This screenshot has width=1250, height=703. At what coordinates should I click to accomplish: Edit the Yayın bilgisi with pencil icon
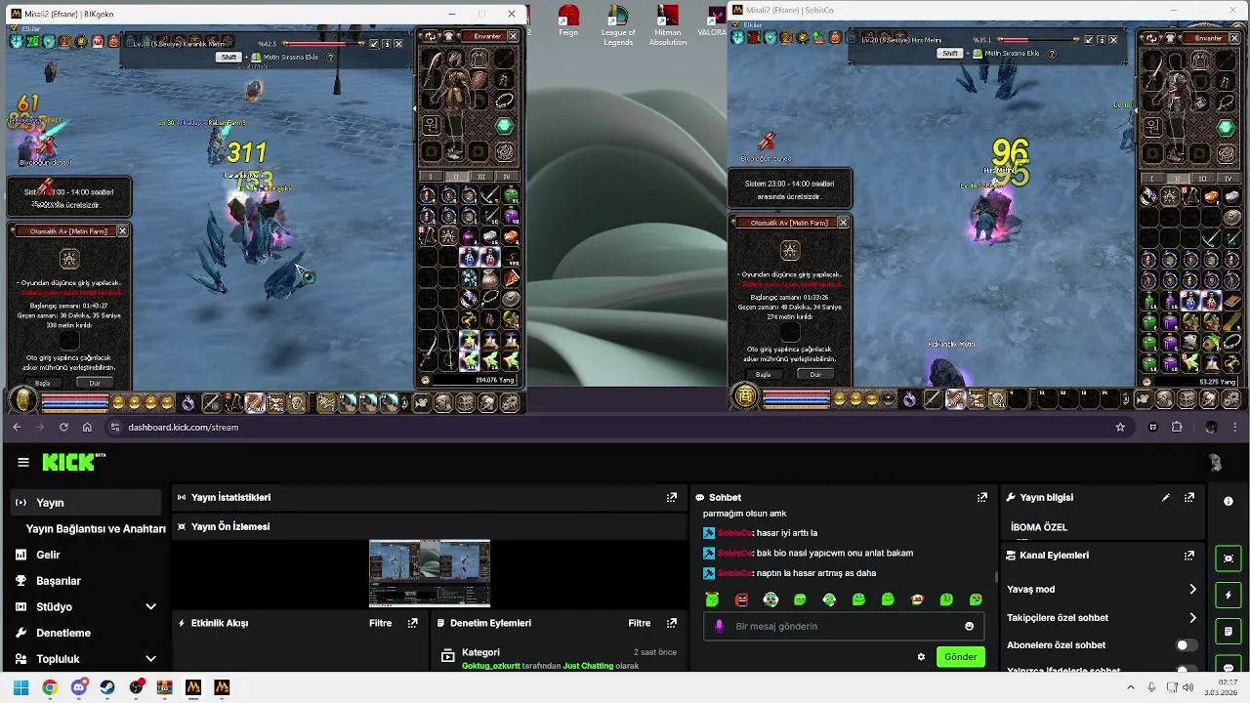[1166, 497]
